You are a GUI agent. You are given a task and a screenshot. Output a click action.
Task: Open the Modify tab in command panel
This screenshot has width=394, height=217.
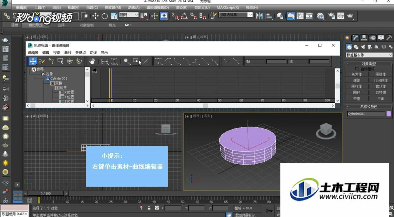point(356,38)
